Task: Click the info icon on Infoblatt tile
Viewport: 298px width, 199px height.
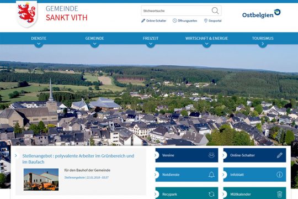Action: (279, 175)
